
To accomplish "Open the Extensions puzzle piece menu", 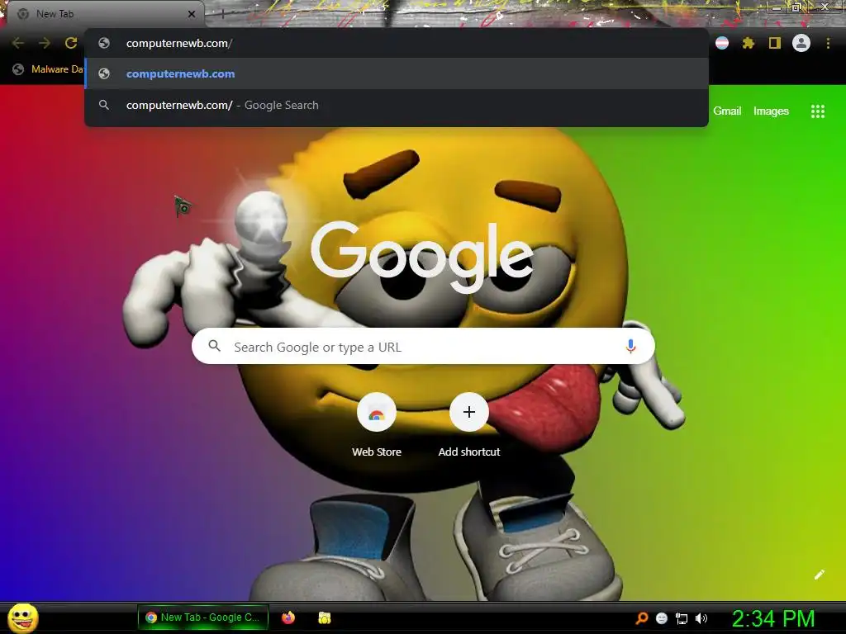I will coord(749,43).
